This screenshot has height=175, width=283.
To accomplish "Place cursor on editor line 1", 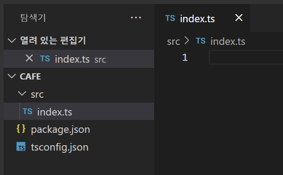I will click(246, 57).
